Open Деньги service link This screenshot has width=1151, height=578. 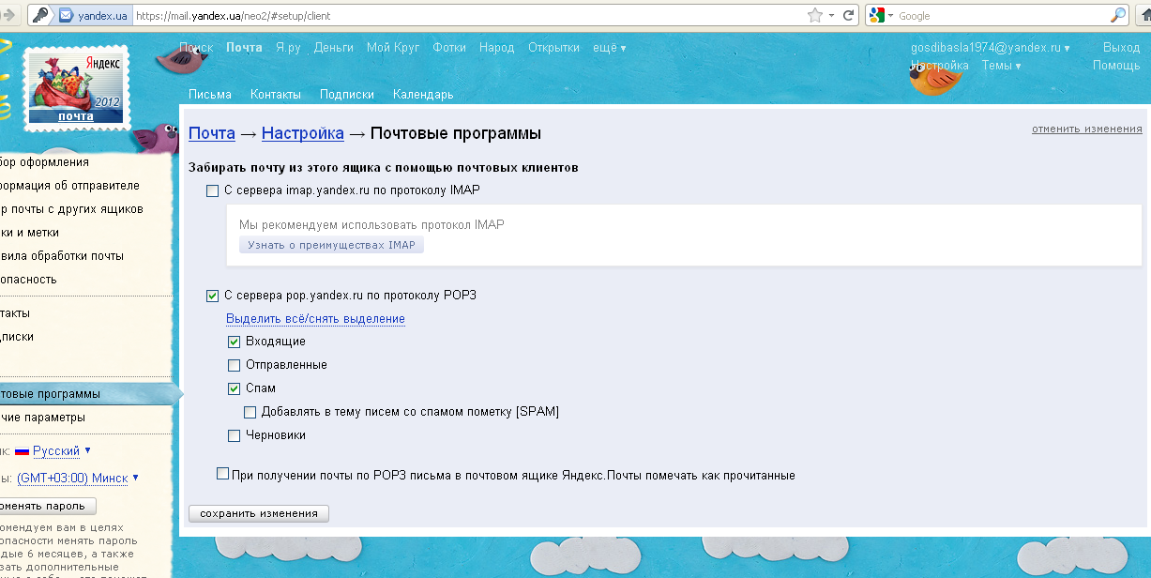point(334,48)
